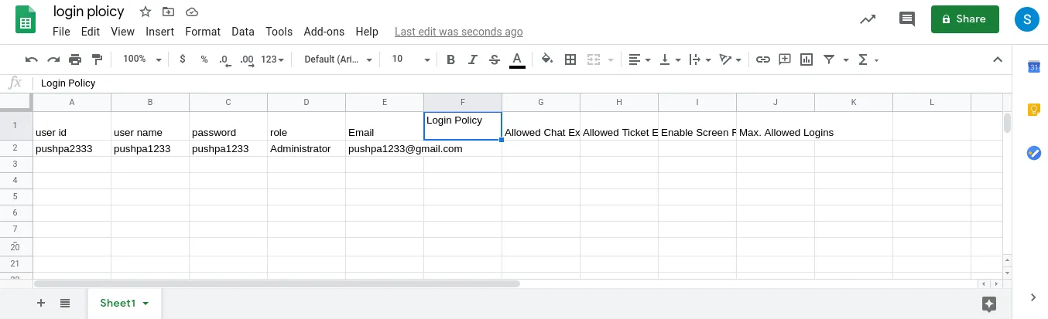Open vertical align options
The image size is (1048, 319).
click(670, 59)
